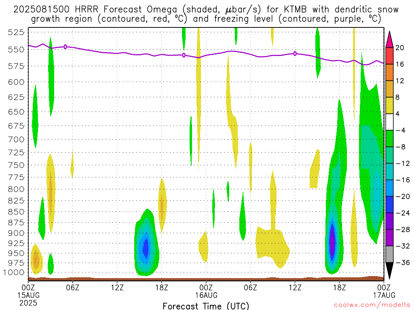Click the yellow colorbar segment between 4 and 8
This screenshot has width=414, height=310.
389,105
